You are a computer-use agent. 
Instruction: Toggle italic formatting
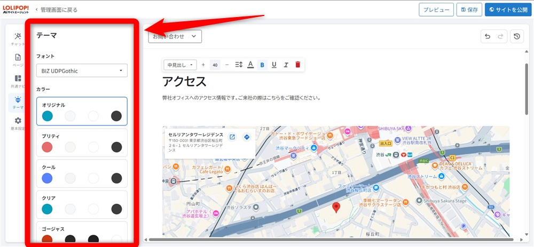point(286,65)
